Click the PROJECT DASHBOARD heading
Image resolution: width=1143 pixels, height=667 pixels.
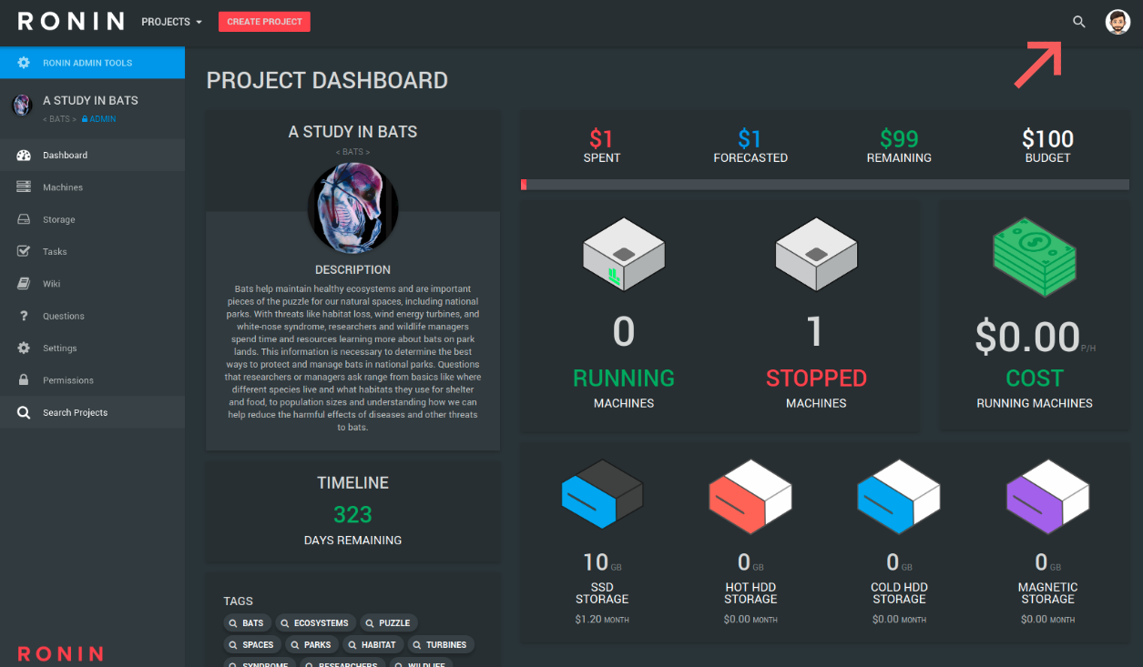pyautogui.click(x=327, y=81)
